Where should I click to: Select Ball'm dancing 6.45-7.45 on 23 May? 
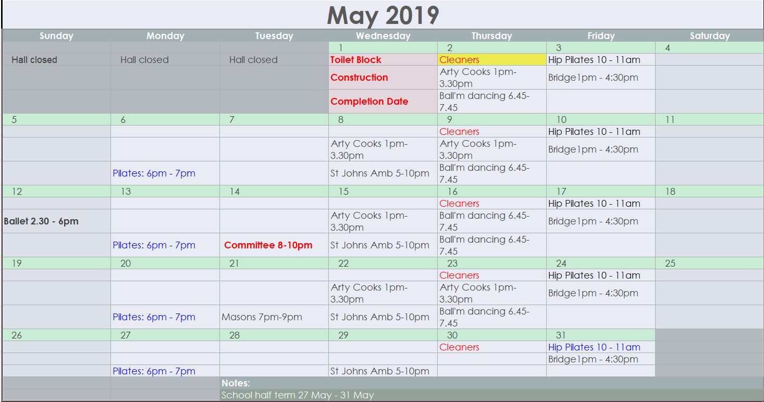[484, 317]
